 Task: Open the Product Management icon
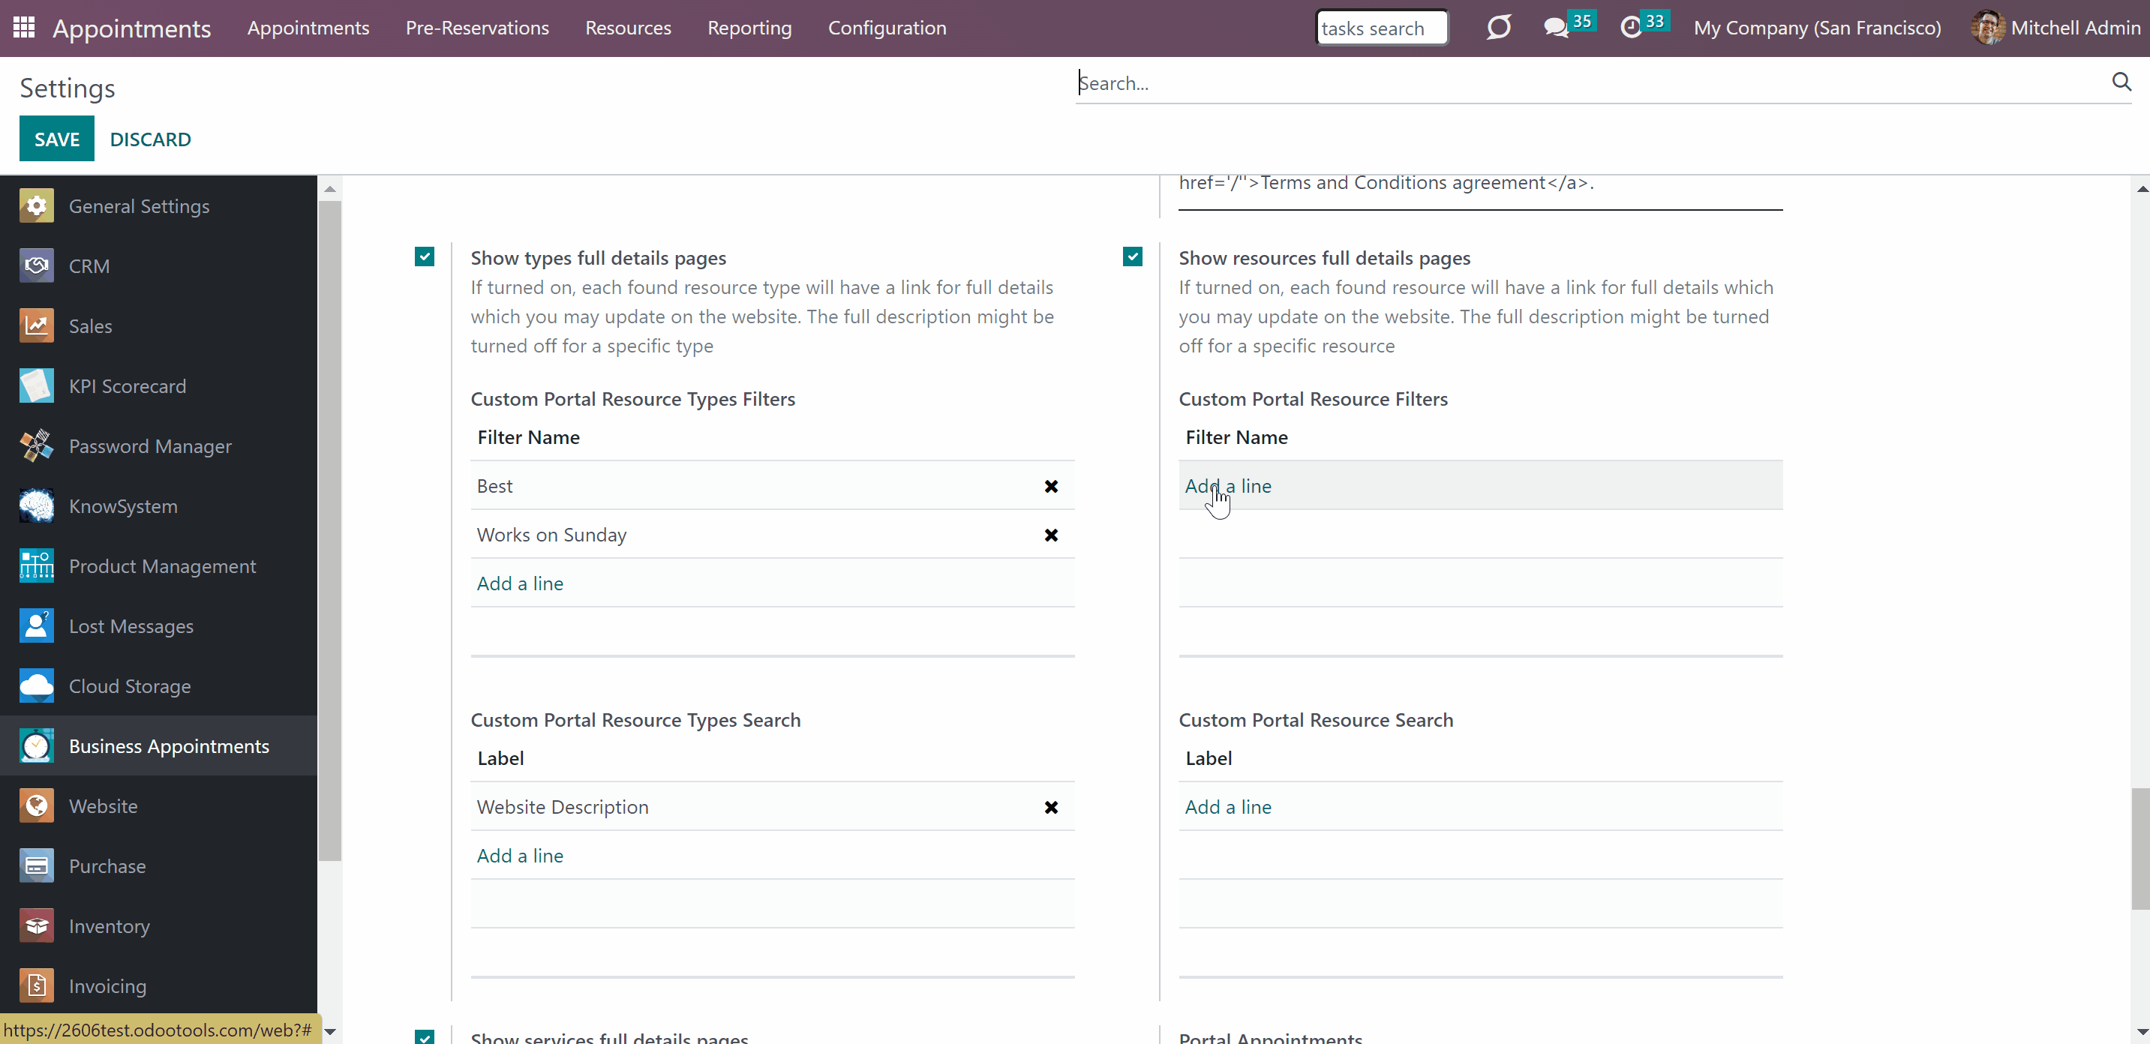pos(37,567)
